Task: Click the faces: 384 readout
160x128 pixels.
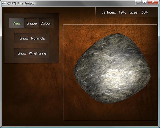Action: coord(138,12)
